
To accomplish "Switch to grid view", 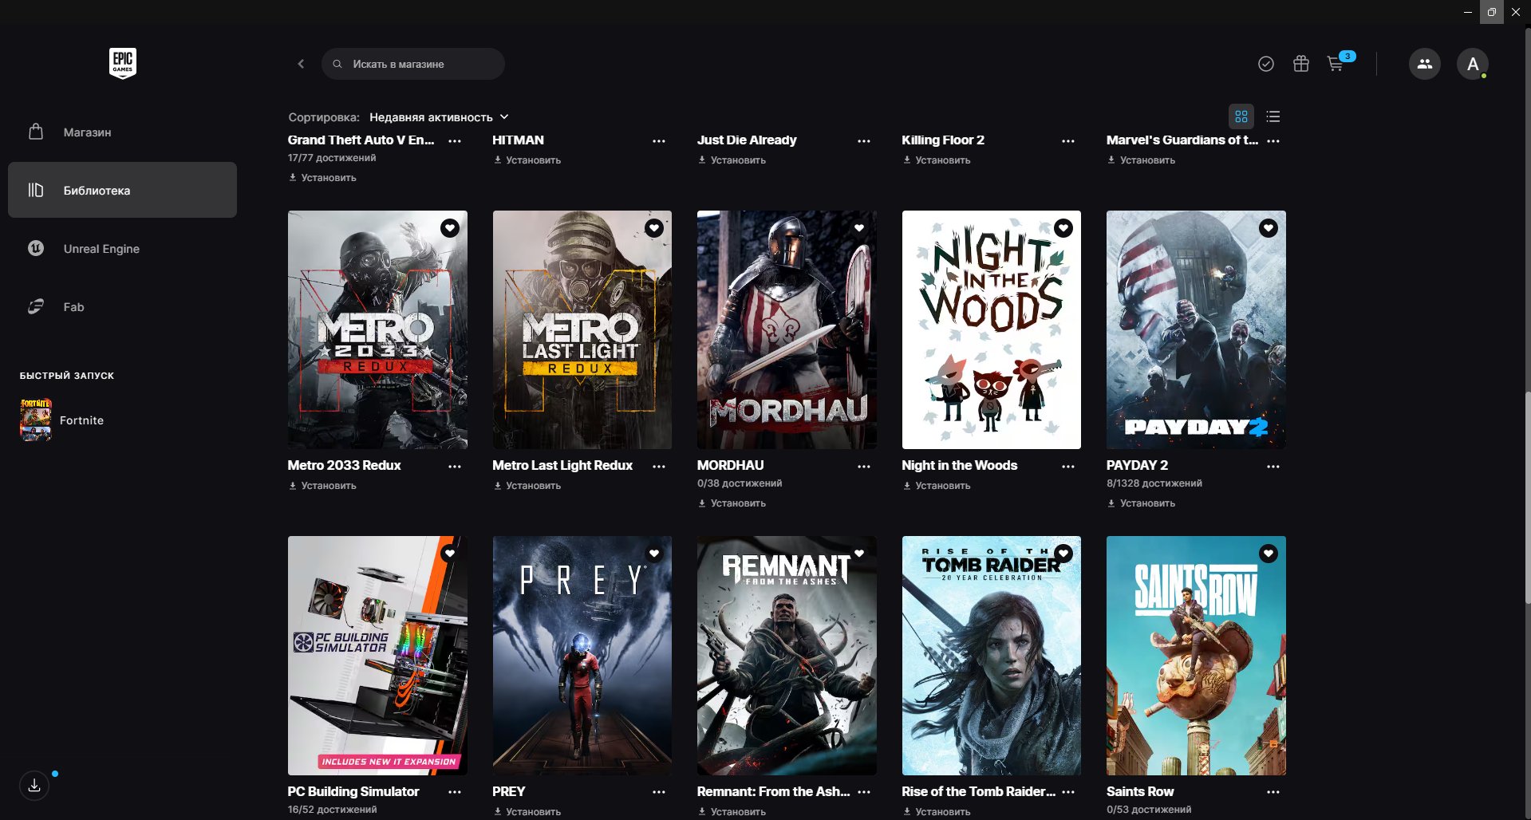I will point(1241,116).
